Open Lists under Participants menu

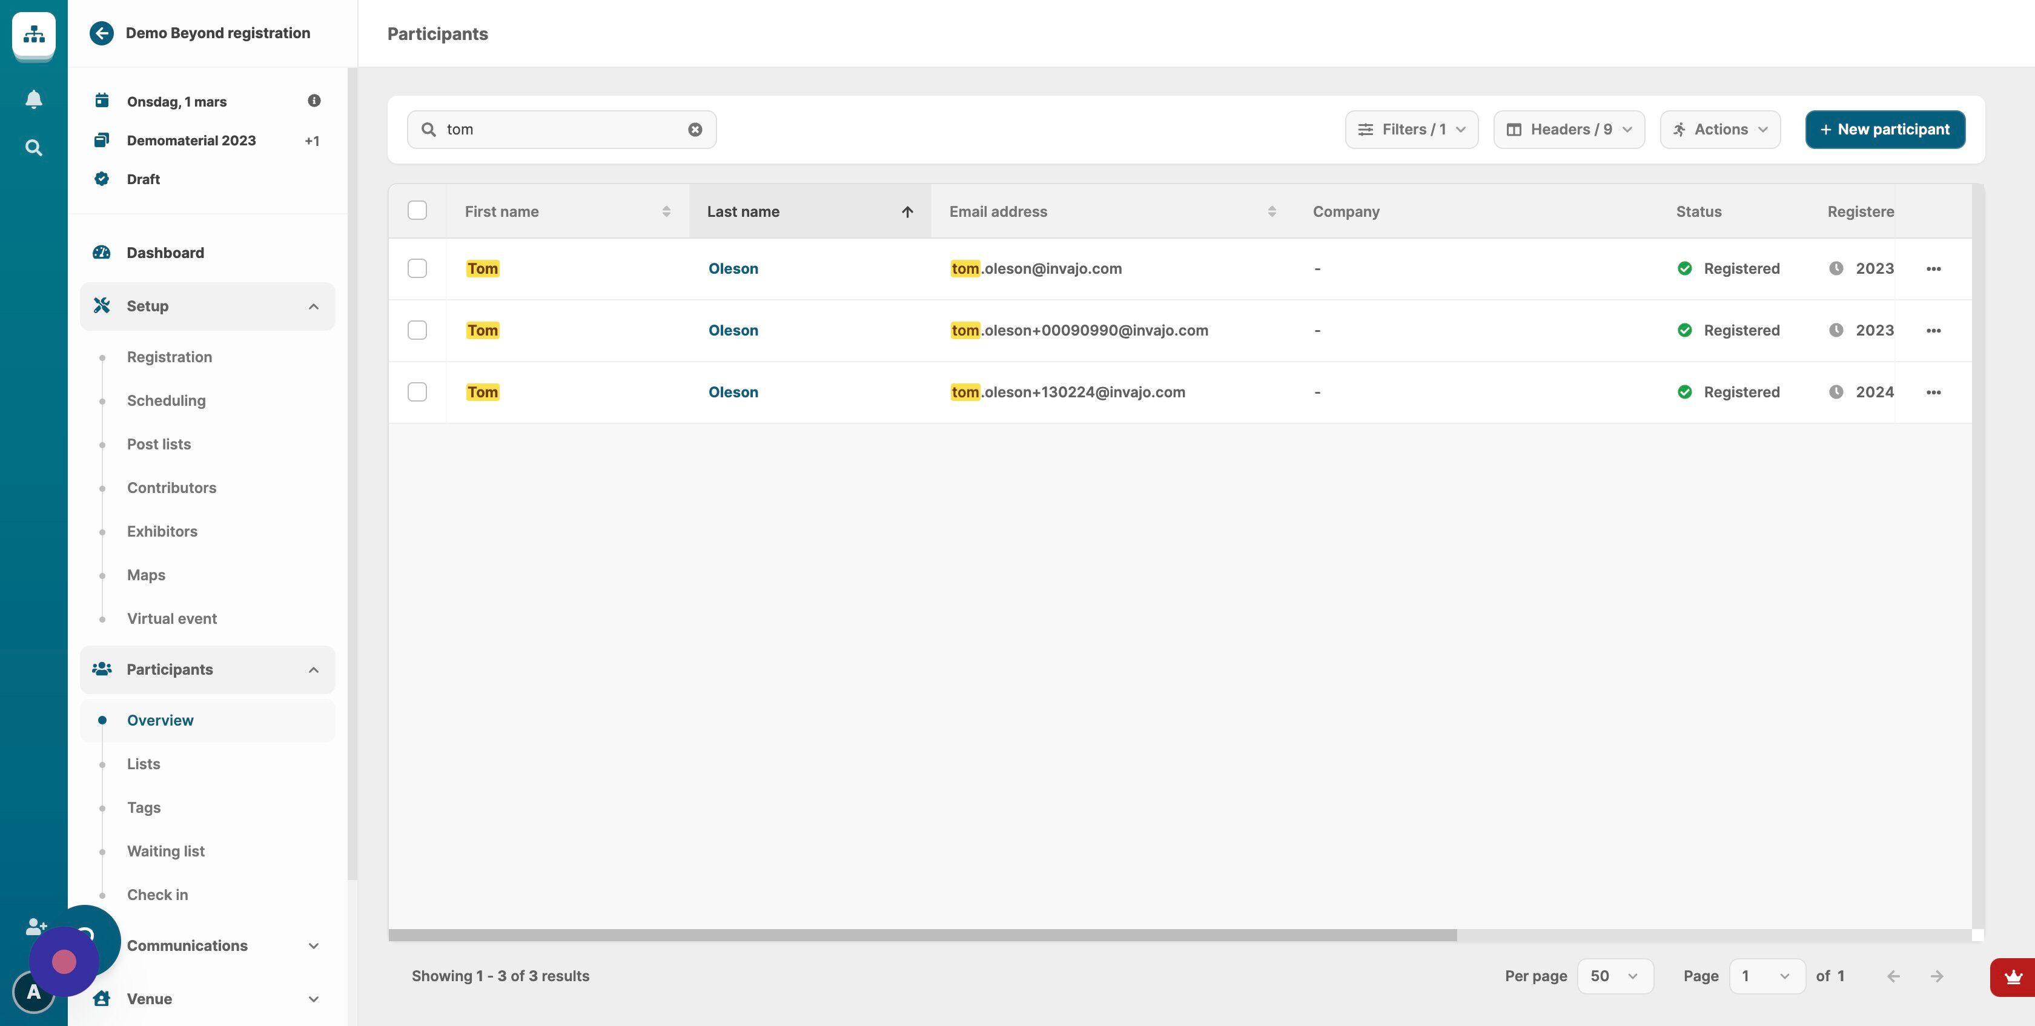tap(143, 764)
